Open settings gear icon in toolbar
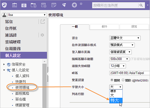Screen dimensions: 150x108 pyautogui.click(x=74, y=5)
